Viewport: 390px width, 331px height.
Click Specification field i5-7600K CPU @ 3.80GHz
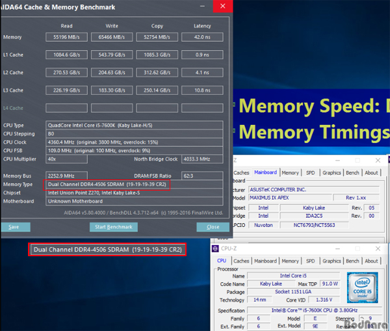[315, 310]
